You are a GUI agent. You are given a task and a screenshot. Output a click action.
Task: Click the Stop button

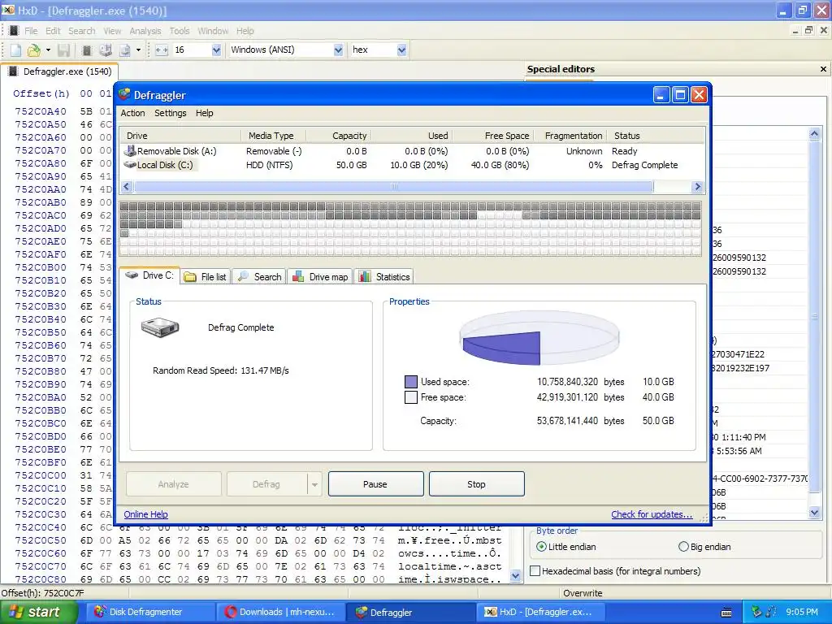pyautogui.click(x=476, y=484)
